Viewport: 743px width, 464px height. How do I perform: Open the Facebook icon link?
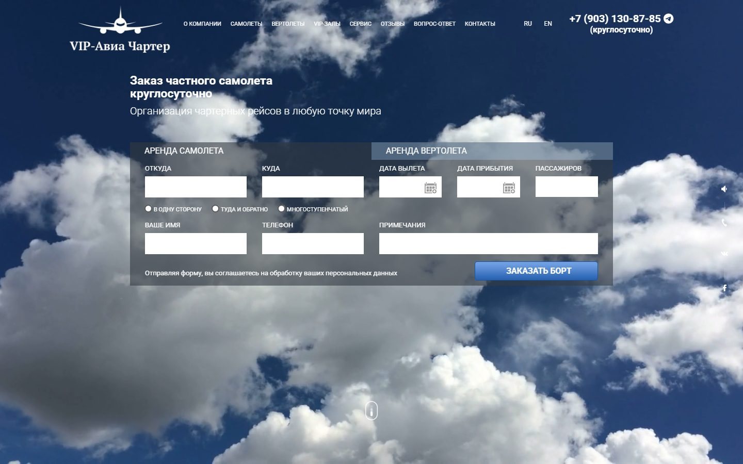pyautogui.click(x=724, y=288)
